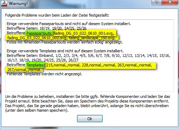Click the line 'Fehlende Templates werden nicht angezeigt.'

click(44, 74)
